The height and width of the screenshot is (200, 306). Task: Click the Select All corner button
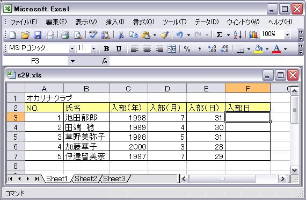16,88
